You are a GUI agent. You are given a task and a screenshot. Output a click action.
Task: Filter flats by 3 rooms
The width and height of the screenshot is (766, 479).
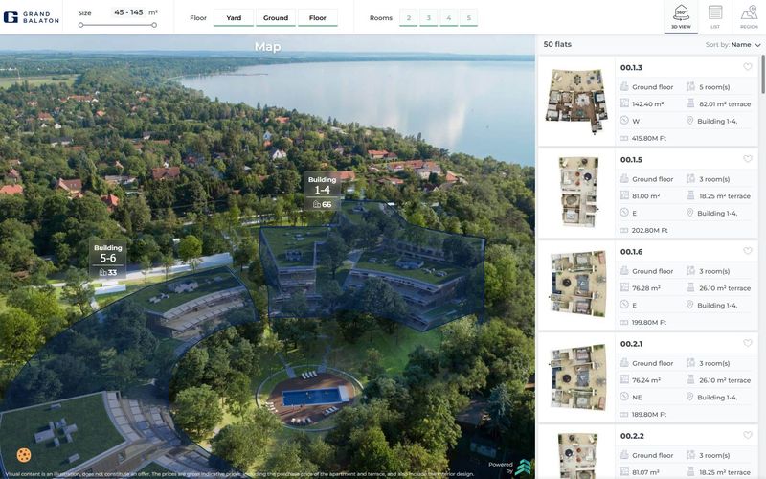[x=428, y=17]
